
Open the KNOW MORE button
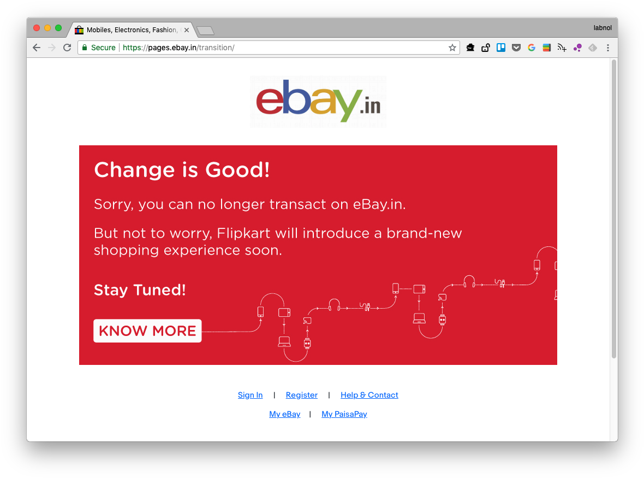pos(147,331)
